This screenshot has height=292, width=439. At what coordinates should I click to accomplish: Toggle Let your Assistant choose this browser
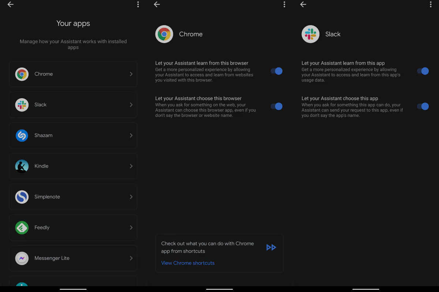pyautogui.click(x=277, y=107)
